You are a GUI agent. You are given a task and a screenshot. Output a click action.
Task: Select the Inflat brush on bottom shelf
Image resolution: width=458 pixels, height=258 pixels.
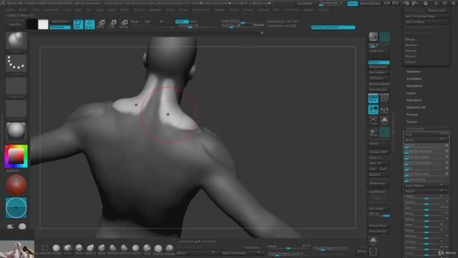tap(67, 249)
